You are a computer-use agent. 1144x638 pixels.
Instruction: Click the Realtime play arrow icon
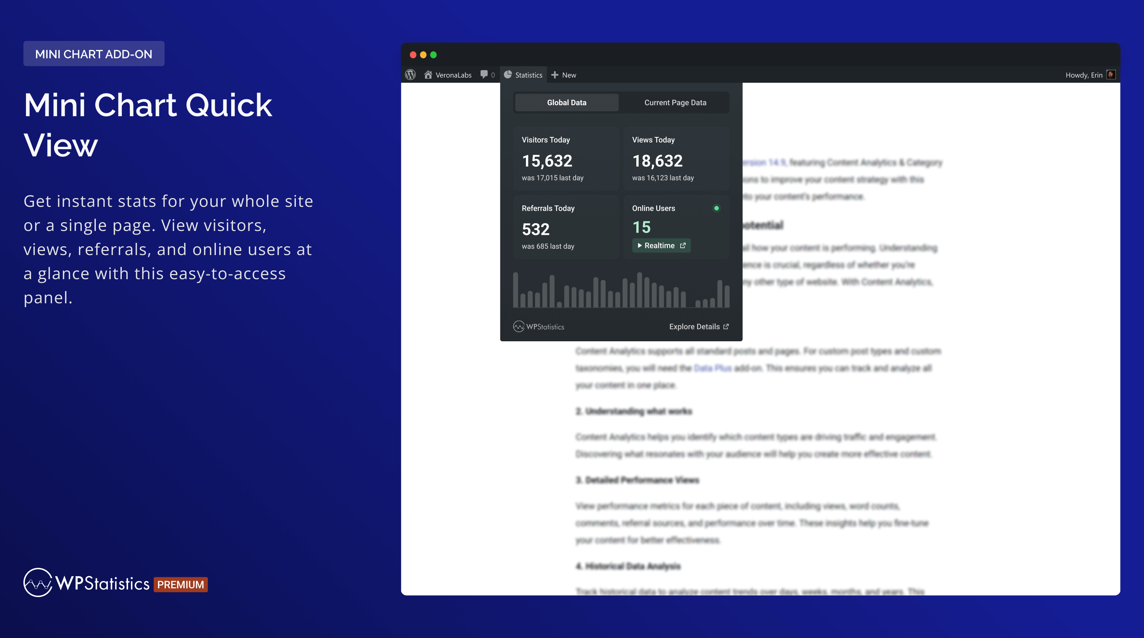point(640,245)
